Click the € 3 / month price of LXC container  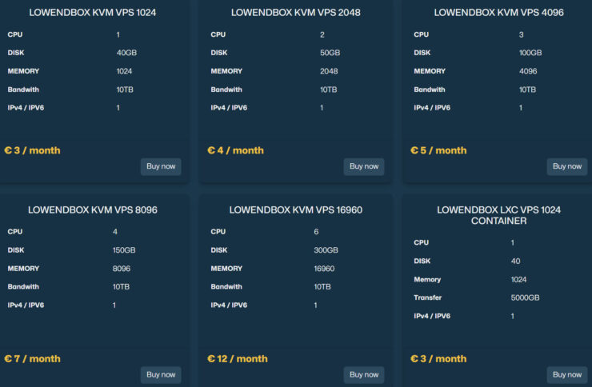point(438,359)
